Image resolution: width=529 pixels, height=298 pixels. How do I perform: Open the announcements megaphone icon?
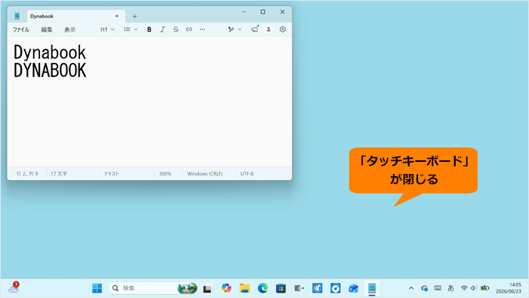click(255, 29)
